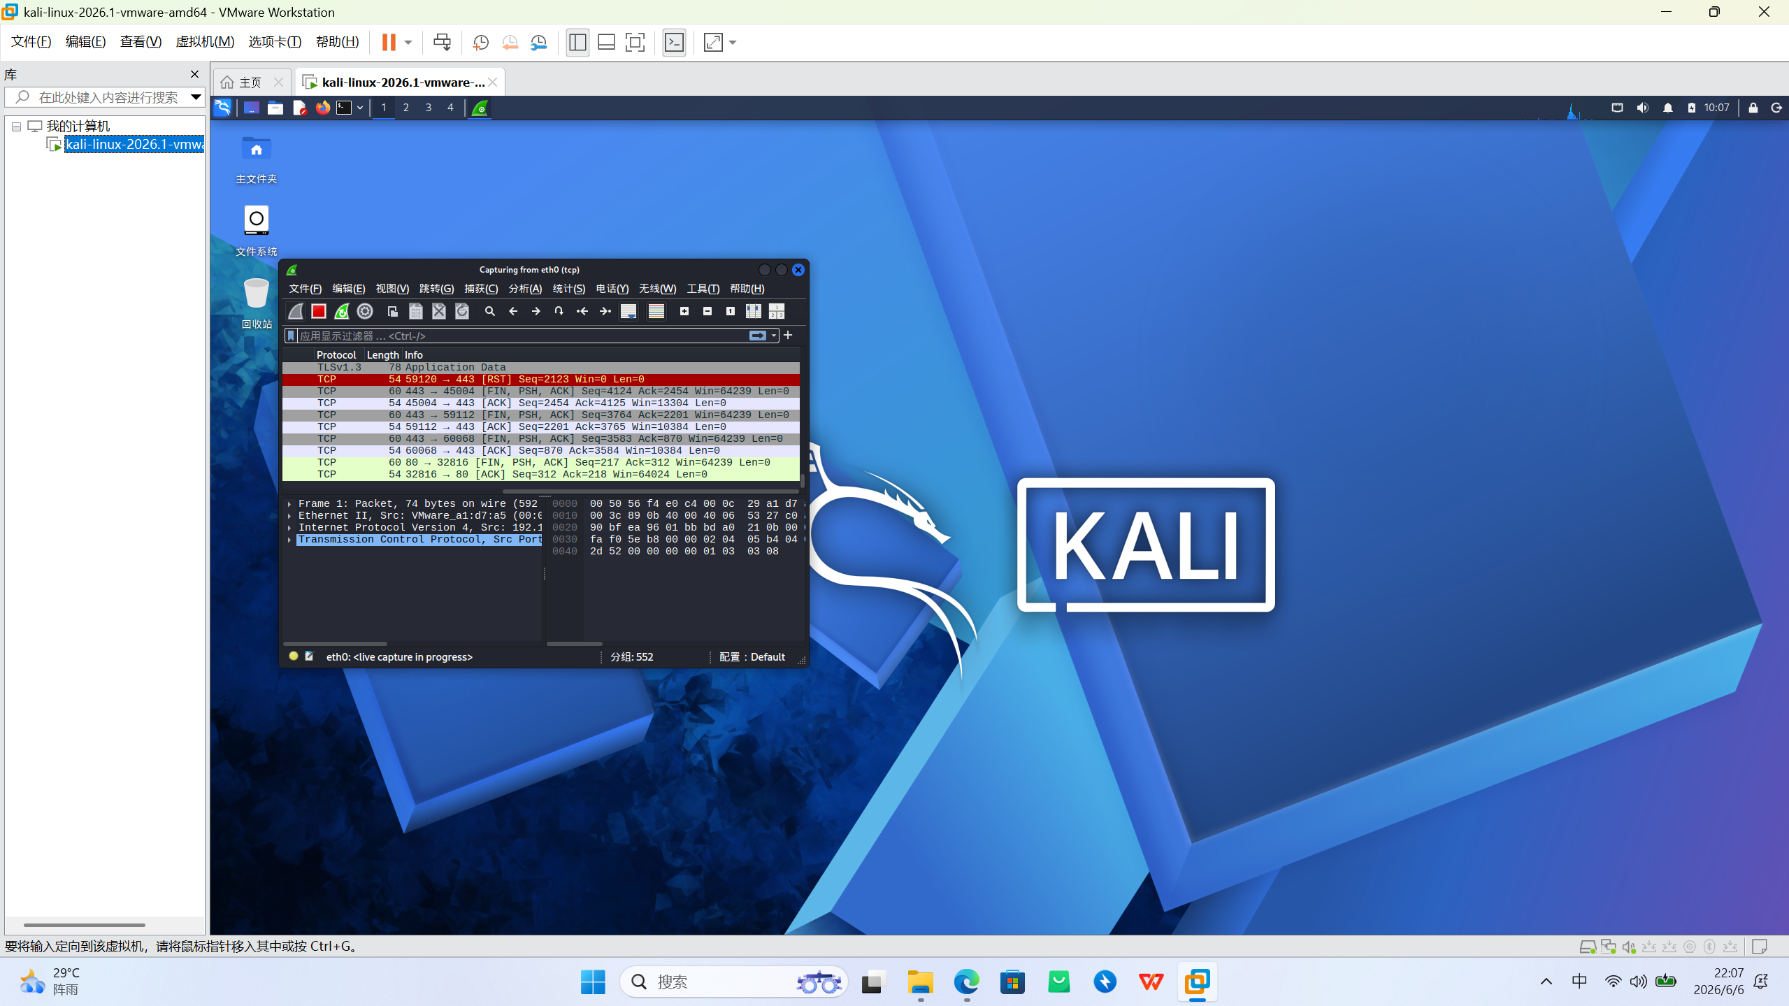The width and height of the screenshot is (1789, 1006).
Task: Zoom out the Wireshark packet text
Action: [x=707, y=311]
